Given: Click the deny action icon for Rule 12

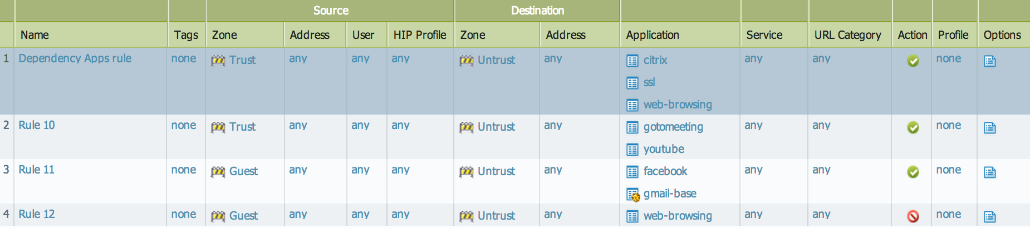Looking at the screenshot, I should (913, 216).
